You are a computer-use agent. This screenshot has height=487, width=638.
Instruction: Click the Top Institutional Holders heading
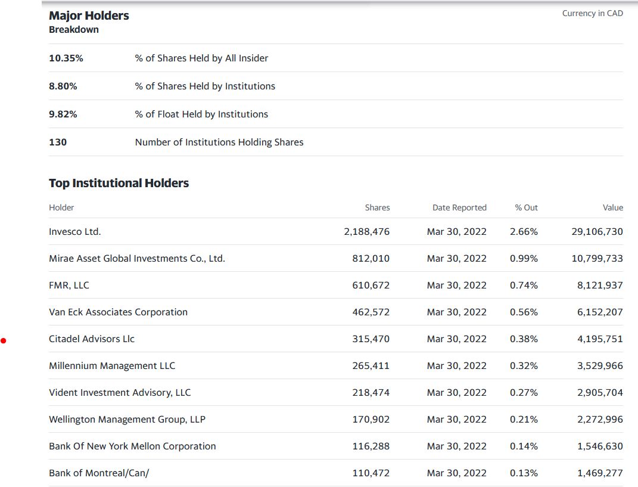pyautogui.click(x=119, y=183)
